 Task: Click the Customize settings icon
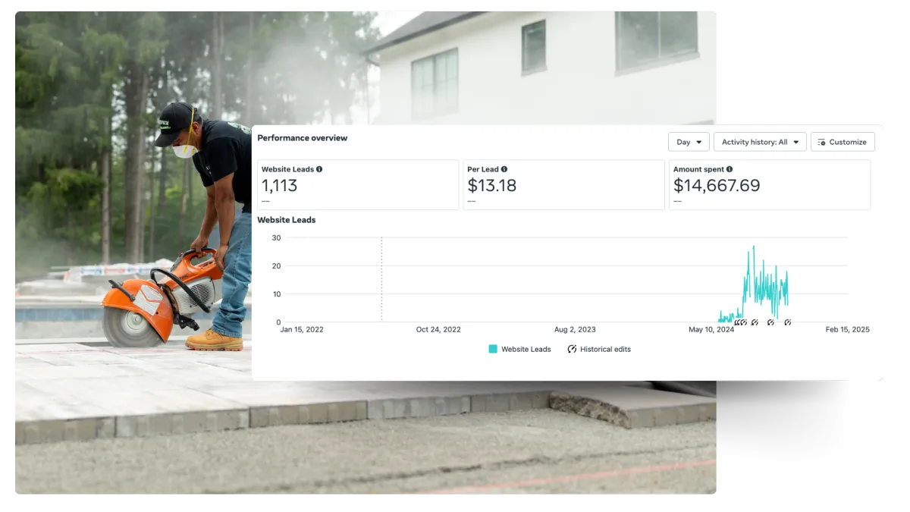point(822,142)
